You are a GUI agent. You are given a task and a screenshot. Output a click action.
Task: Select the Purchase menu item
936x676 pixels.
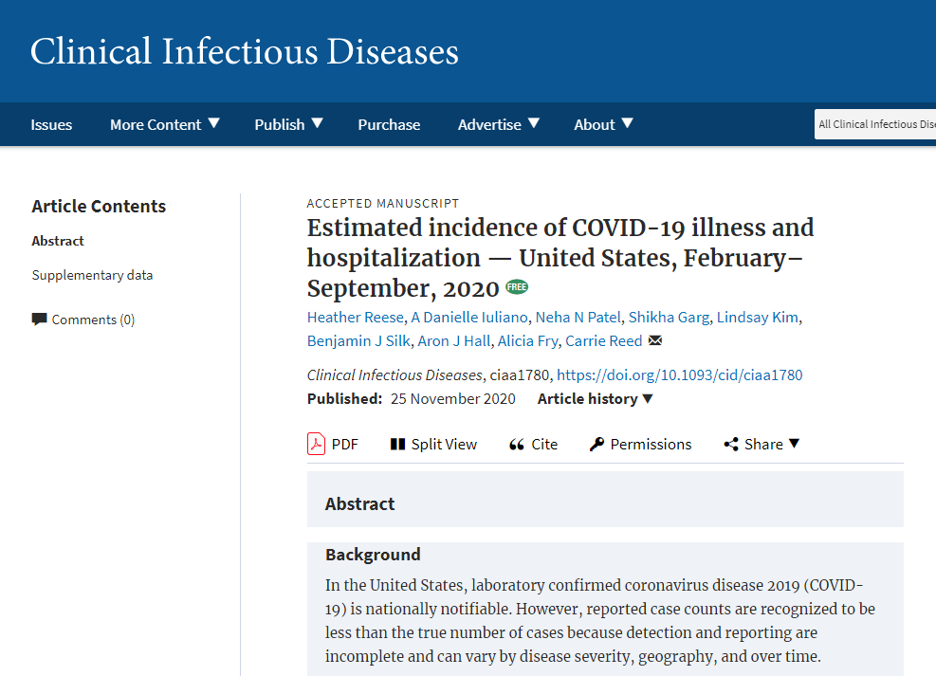pos(389,124)
